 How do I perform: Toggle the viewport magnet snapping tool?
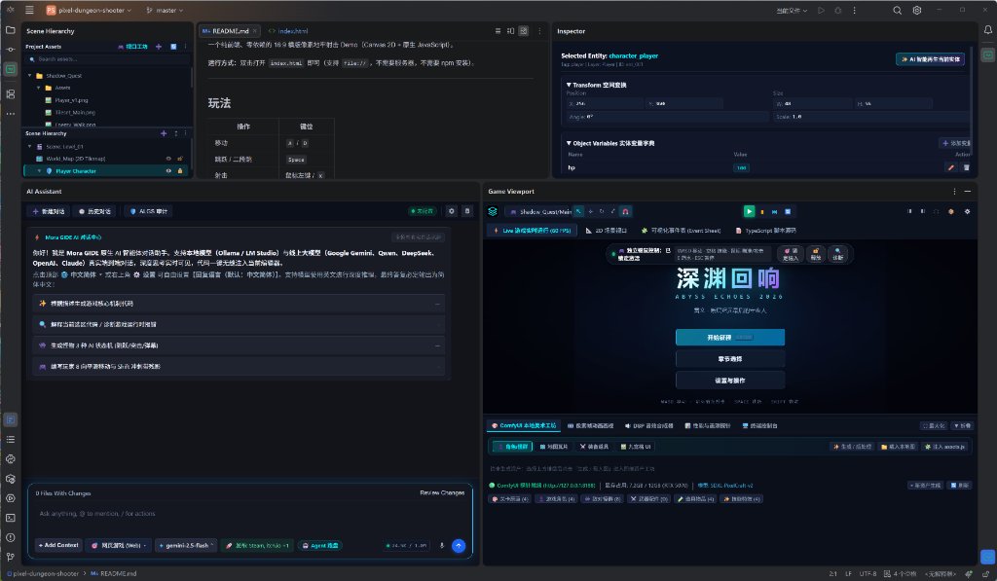coord(625,211)
